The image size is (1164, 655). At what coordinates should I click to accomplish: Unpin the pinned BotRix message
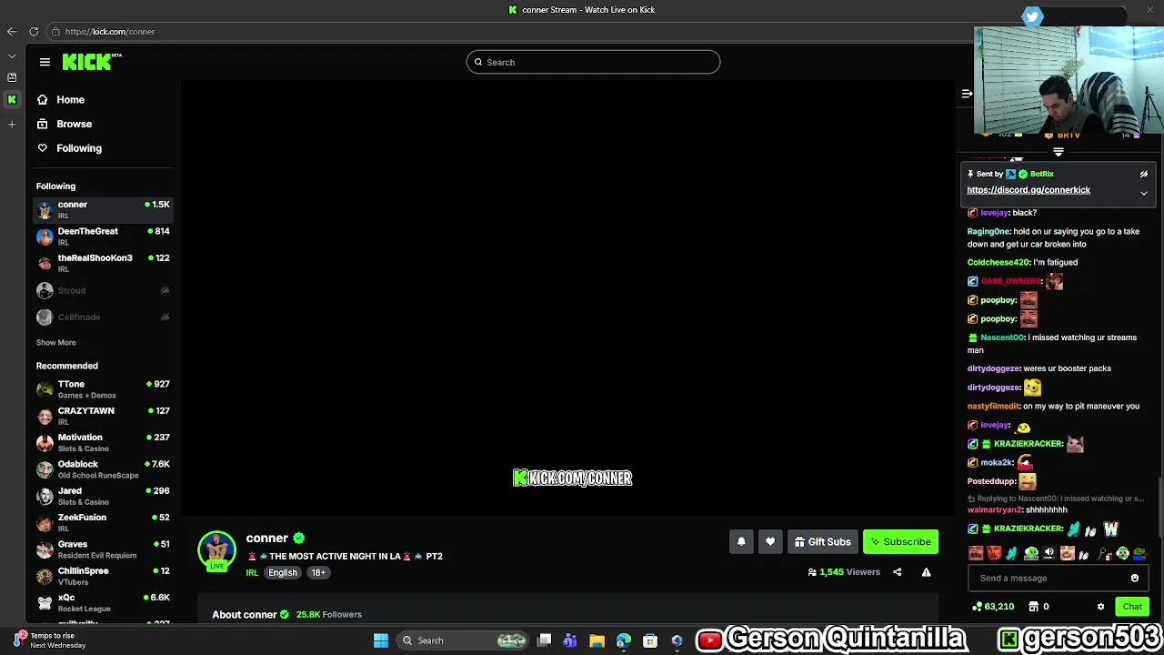1144,174
